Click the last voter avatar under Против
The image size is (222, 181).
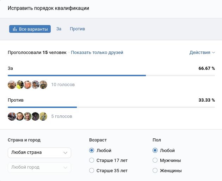pos(43,116)
